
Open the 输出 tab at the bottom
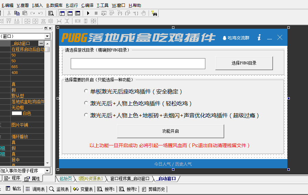13,189
